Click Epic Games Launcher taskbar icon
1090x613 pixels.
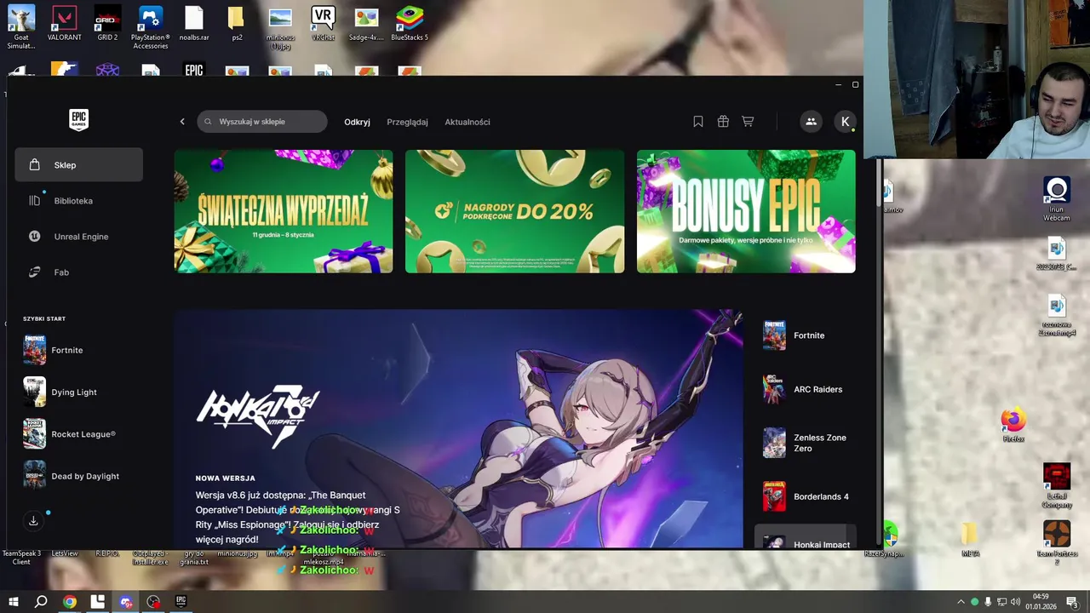181,602
